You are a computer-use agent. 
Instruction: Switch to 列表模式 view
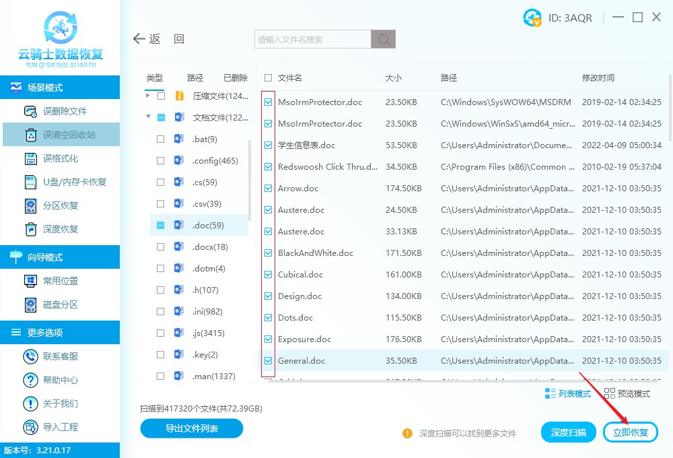pos(568,393)
